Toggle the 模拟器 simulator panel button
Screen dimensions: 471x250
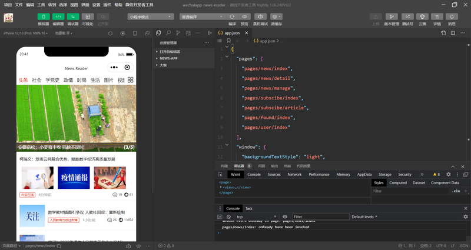(x=44, y=16)
